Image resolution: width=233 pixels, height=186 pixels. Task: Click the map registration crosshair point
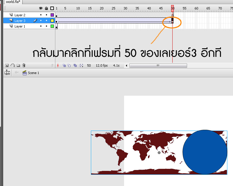point(159,153)
